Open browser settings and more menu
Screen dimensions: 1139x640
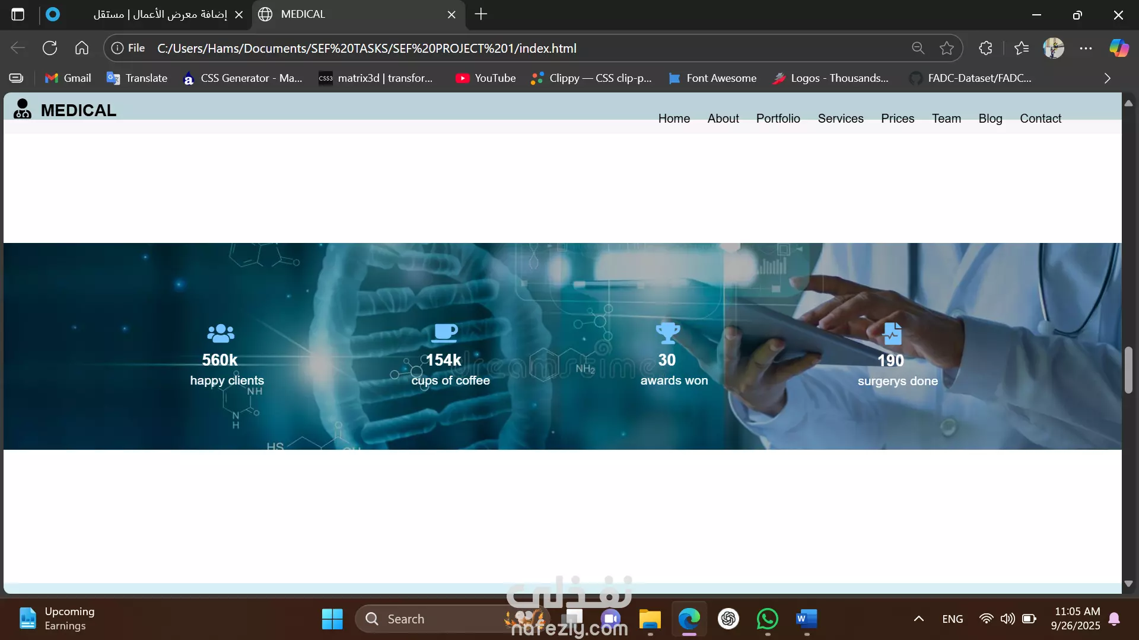[1086, 48]
